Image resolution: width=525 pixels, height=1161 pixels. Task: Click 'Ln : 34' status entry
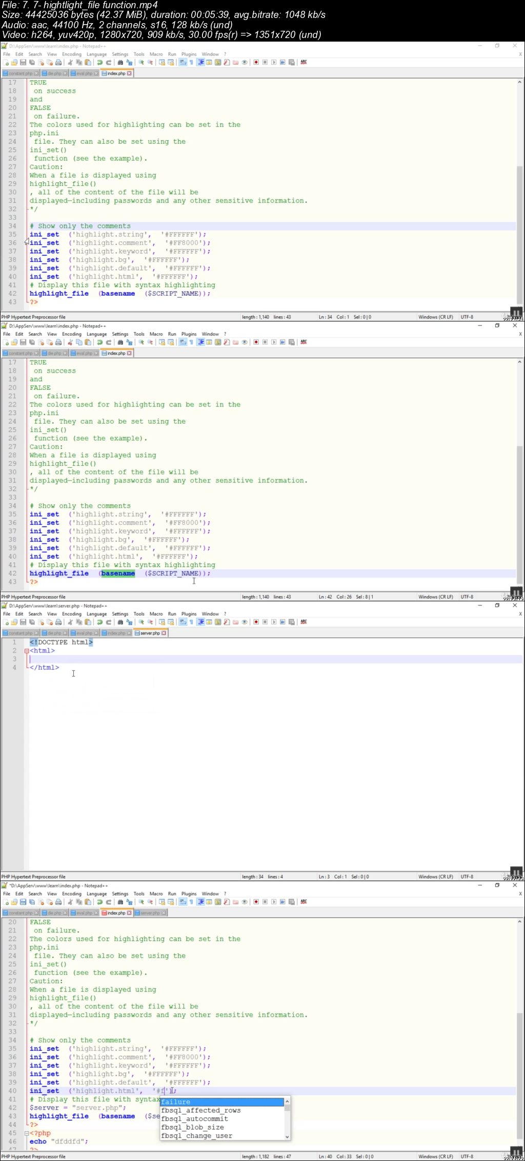click(325, 317)
